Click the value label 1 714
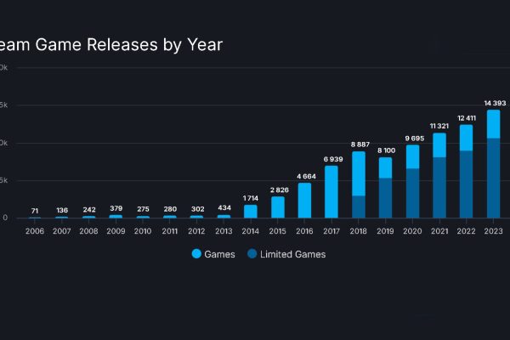Image resolution: width=510 pixels, height=340 pixels. click(x=251, y=198)
